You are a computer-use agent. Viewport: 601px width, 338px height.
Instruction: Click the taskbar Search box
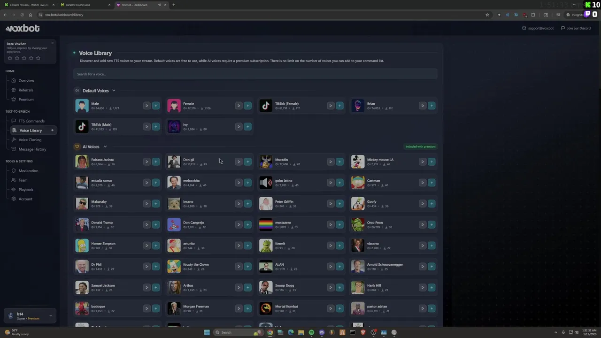pos(238,332)
